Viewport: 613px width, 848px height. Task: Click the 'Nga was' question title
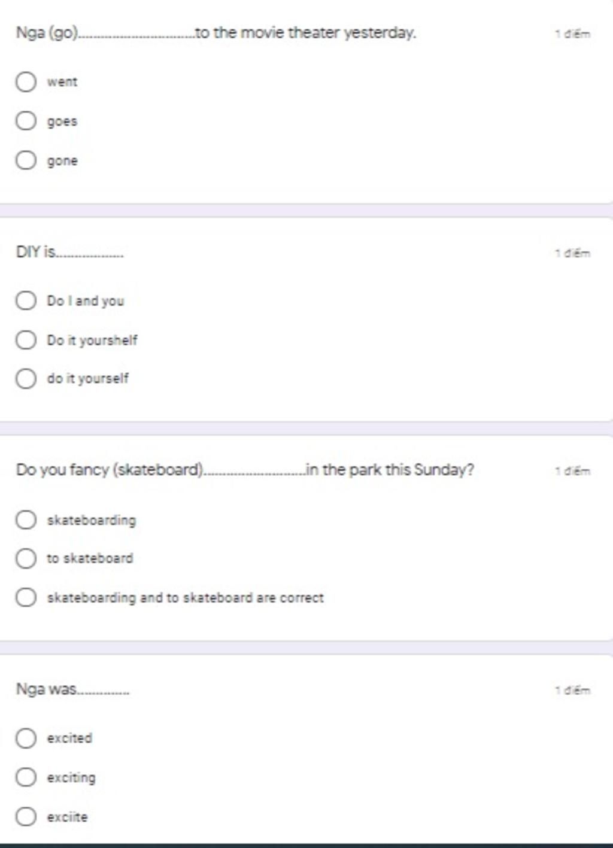[x=72, y=689]
